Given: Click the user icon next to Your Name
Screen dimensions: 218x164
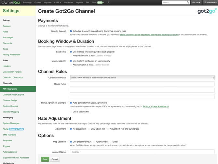Looking at the screenshot, I should click(x=205, y=3).
